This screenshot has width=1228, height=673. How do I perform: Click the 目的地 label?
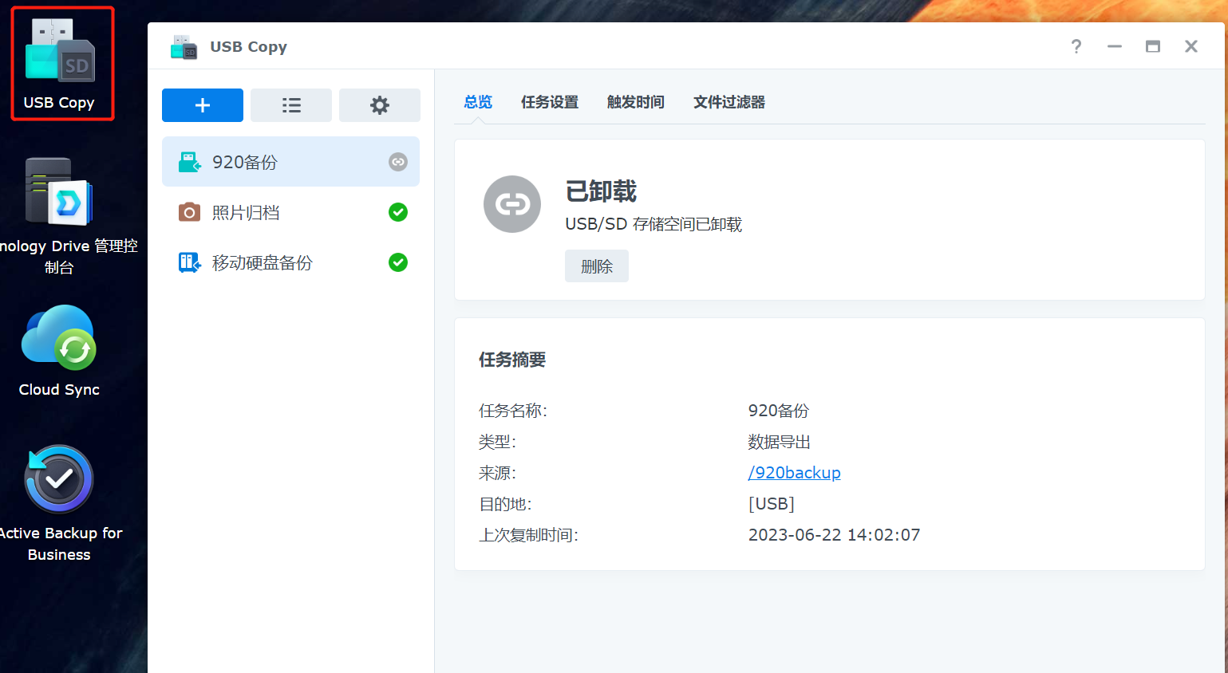(505, 504)
